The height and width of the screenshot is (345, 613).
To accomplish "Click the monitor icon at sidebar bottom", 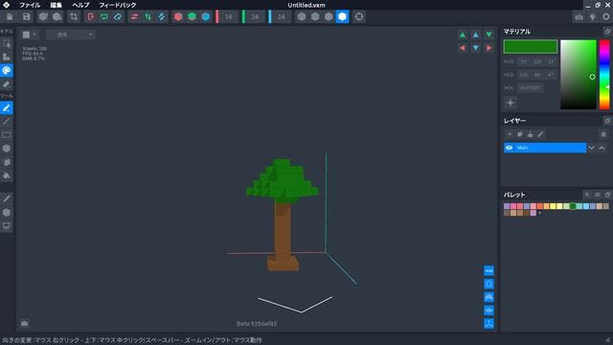I will click(7, 226).
